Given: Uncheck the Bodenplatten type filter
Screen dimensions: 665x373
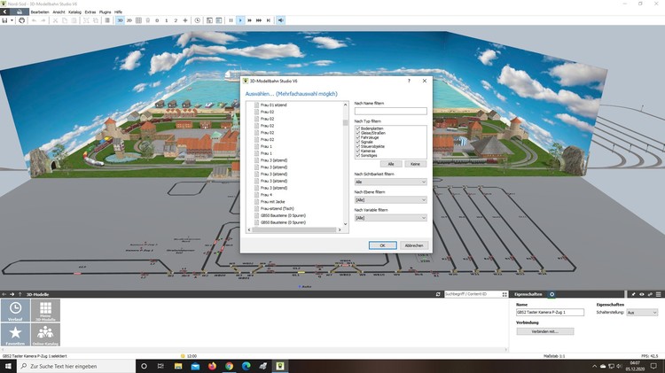Looking at the screenshot, I should pos(357,128).
